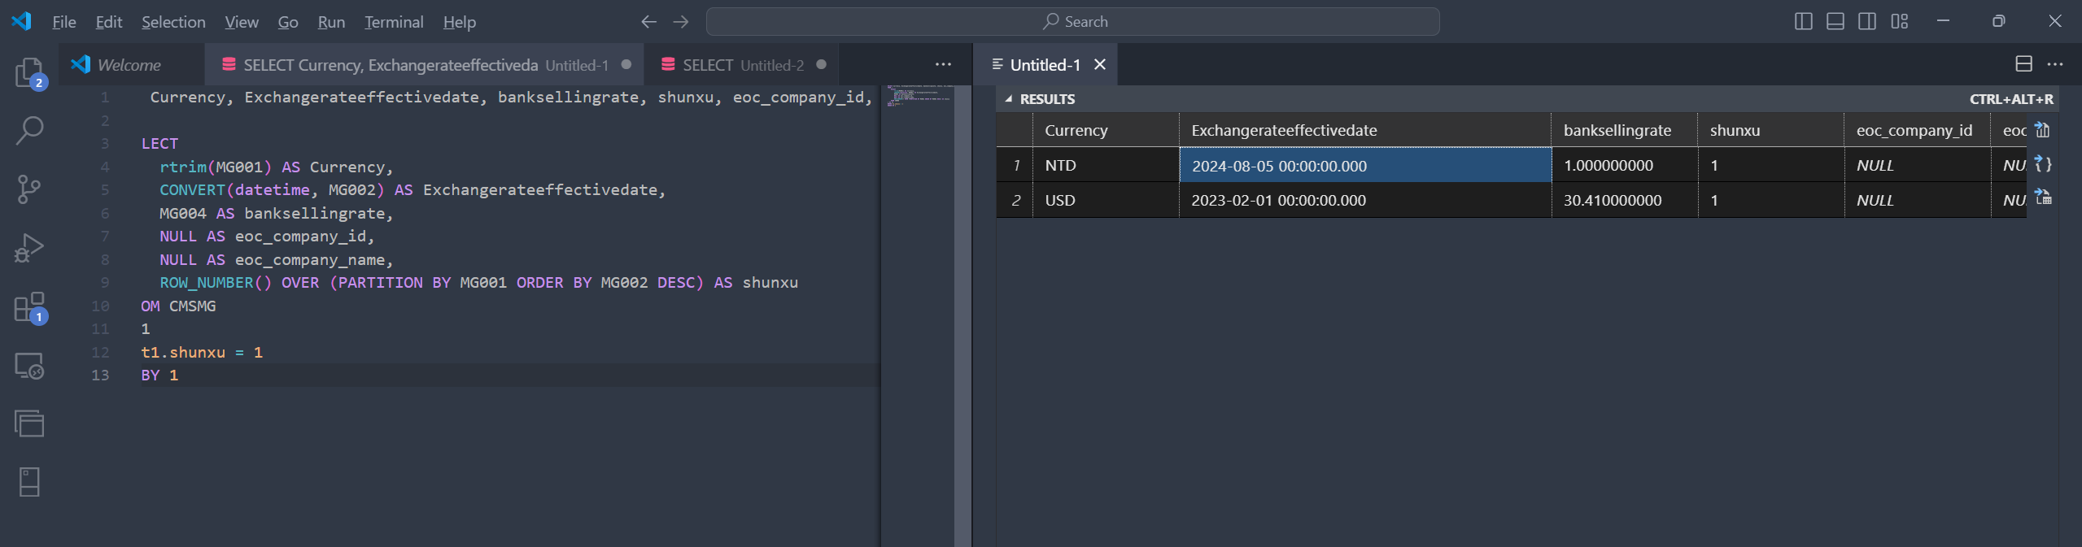This screenshot has height=547, width=2082.
Task: Open the View menu
Action: click(x=242, y=22)
